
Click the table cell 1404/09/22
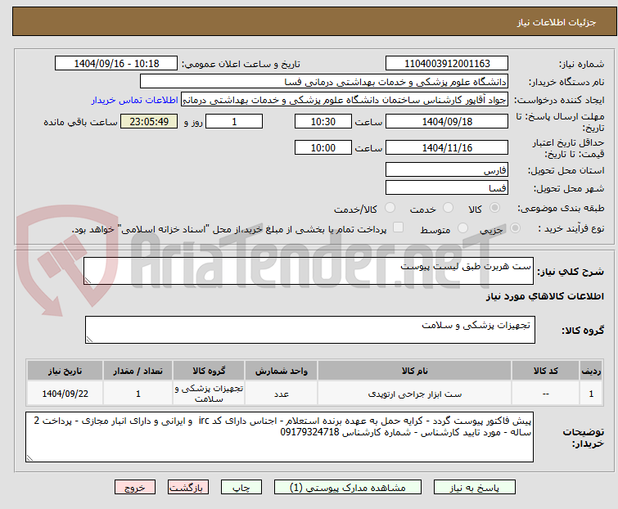pyautogui.click(x=65, y=394)
